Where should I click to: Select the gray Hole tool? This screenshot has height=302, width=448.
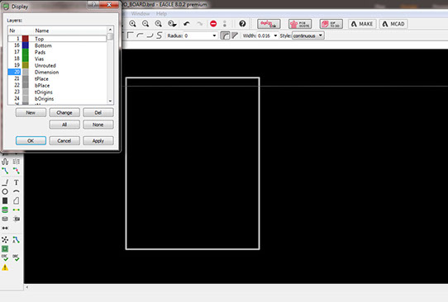(5, 219)
